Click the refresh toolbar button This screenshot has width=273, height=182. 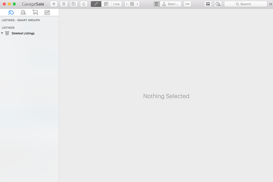[84, 4]
